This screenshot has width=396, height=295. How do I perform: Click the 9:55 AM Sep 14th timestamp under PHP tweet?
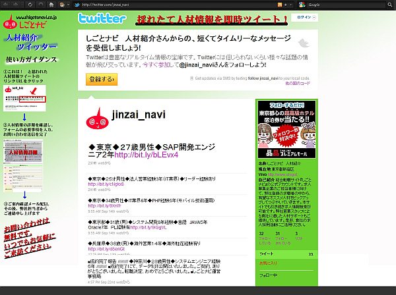108,211
